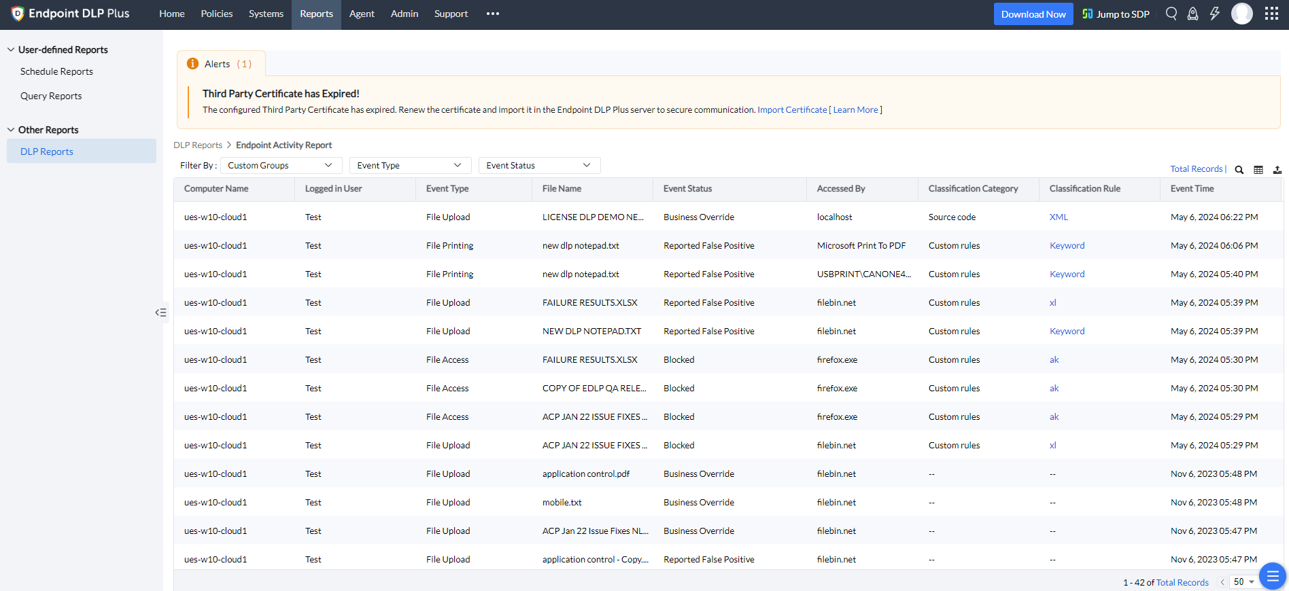
Task: Open the Event Status filter dropdown
Action: click(539, 165)
